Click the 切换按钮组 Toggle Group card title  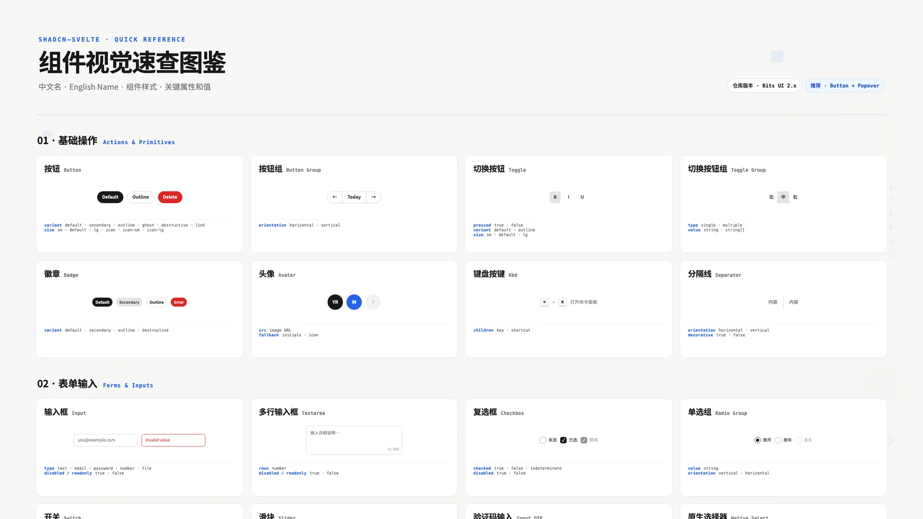click(727, 169)
